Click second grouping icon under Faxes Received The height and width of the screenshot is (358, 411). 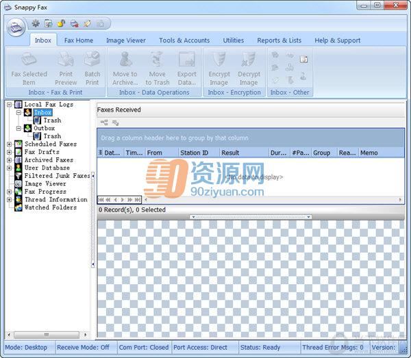click(x=115, y=123)
